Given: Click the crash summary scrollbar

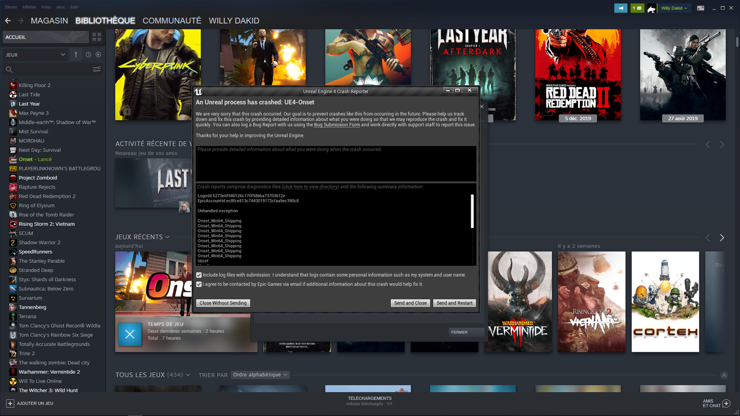Looking at the screenshot, I should tap(472, 211).
